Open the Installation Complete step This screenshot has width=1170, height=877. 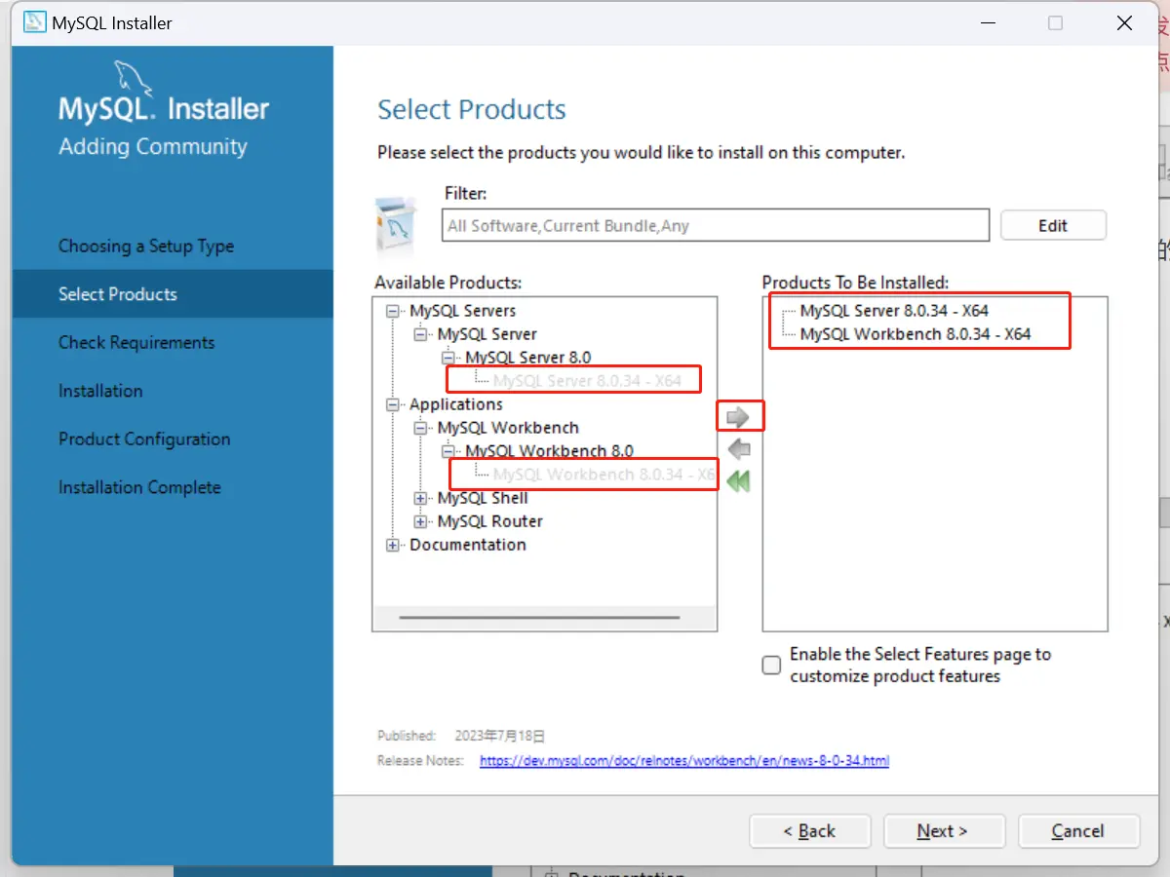[139, 487]
